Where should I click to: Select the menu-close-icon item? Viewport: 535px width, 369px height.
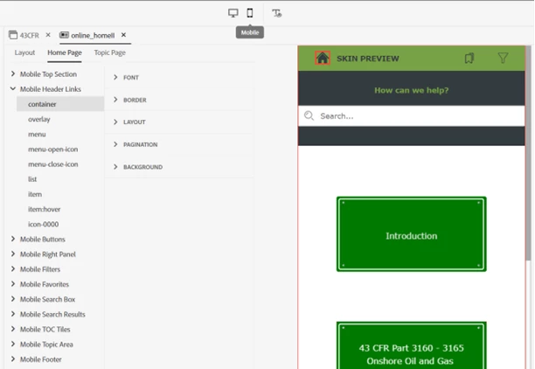52,164
